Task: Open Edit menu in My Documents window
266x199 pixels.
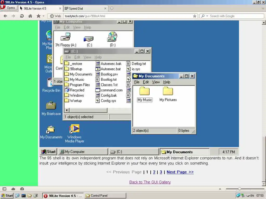Action: (146, 82)
